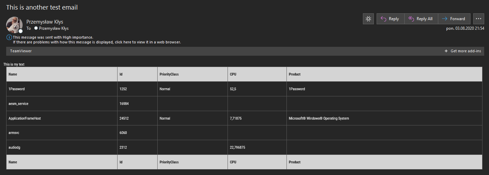Image resolution: width=489 pixels, height=175 pixels.
Task: Click the CPU column header
Action: point(233,74)
